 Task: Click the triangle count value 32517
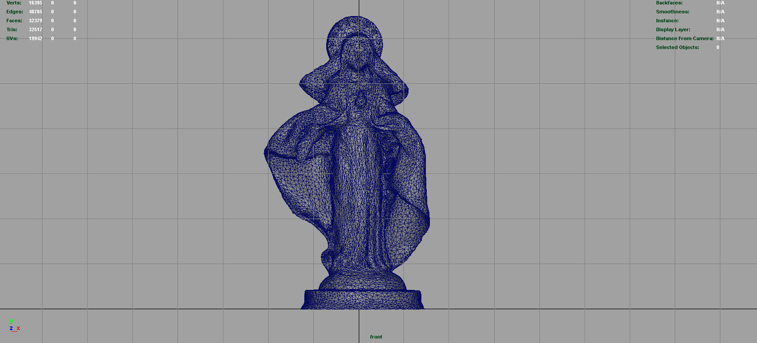[35, 29]
